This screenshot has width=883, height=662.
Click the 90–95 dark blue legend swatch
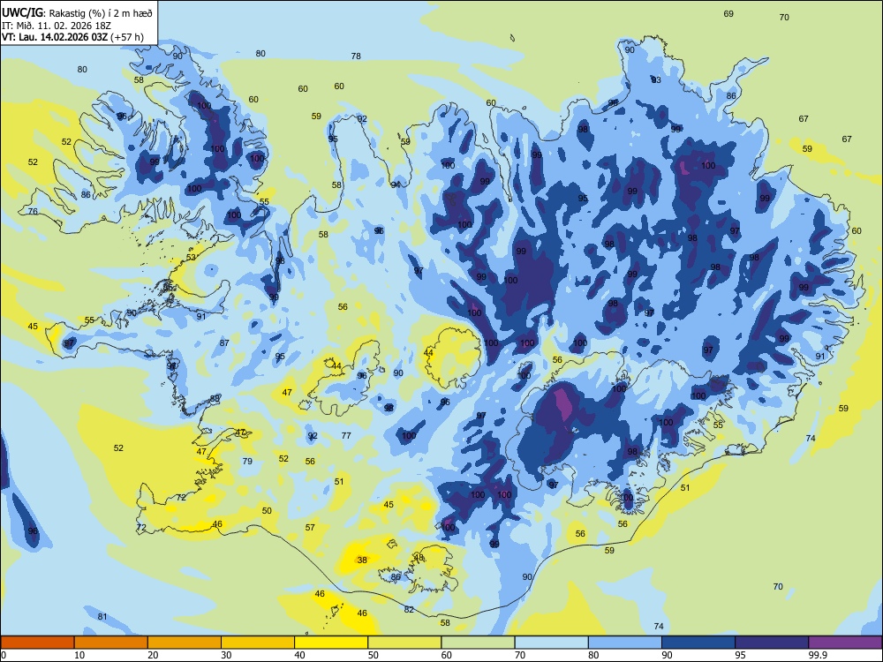click(x=698, y=643)
